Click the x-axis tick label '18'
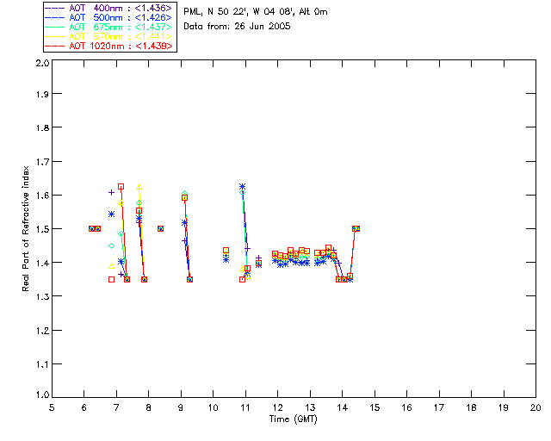The image size is (551, 441). [471, 407]
